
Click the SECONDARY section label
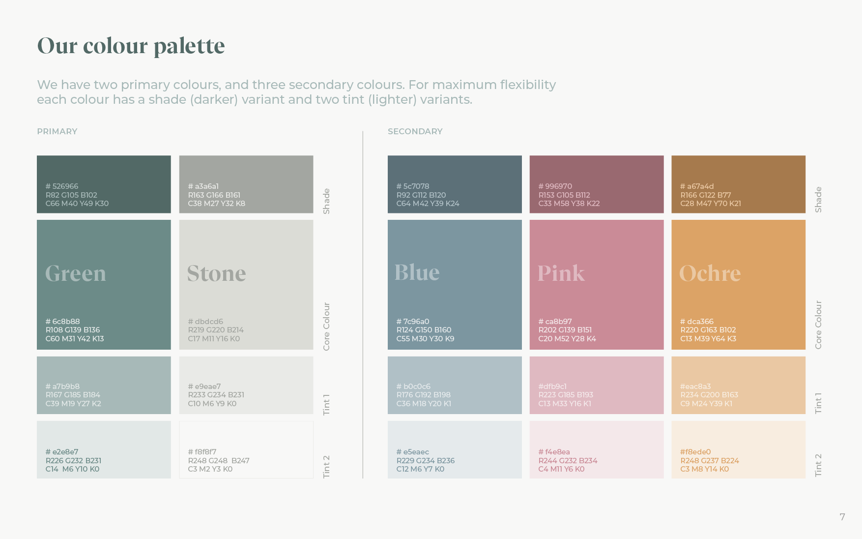click(415, 131)
